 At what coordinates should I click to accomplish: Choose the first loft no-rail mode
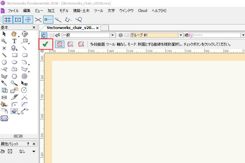60,44
